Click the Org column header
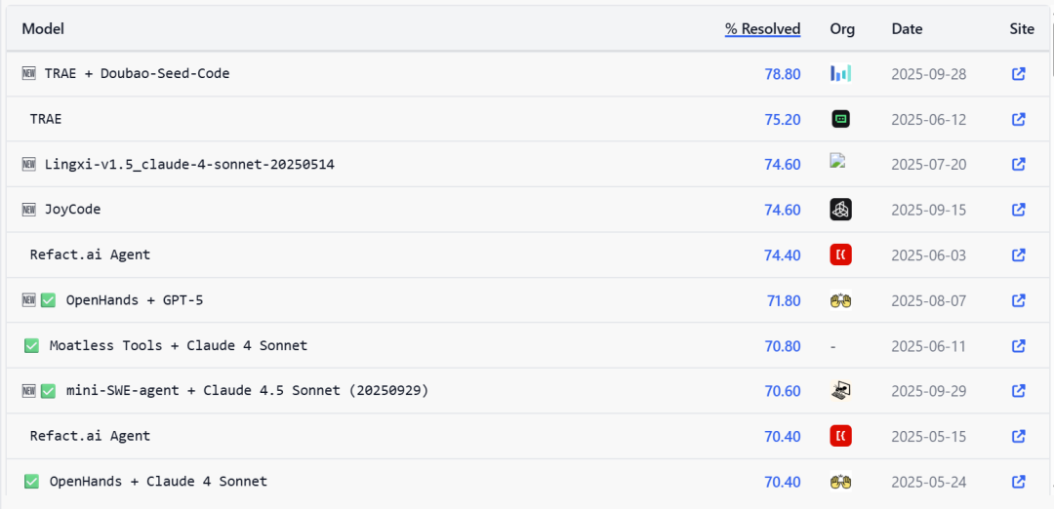This screenshot has width=1054, height=509. (x=842, y=29)
